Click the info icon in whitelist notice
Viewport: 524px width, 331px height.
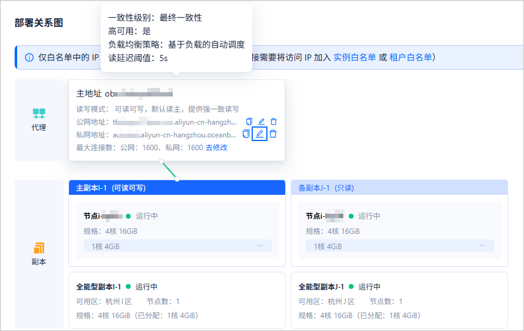point(29,57)
